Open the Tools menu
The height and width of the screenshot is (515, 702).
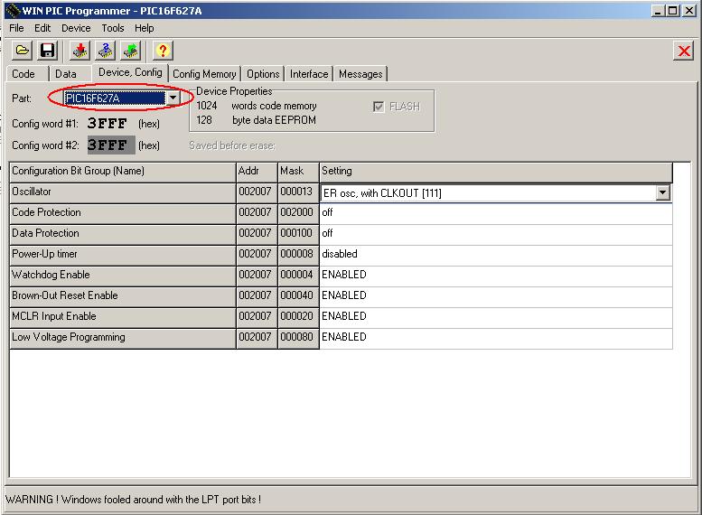tap(113, 28)
